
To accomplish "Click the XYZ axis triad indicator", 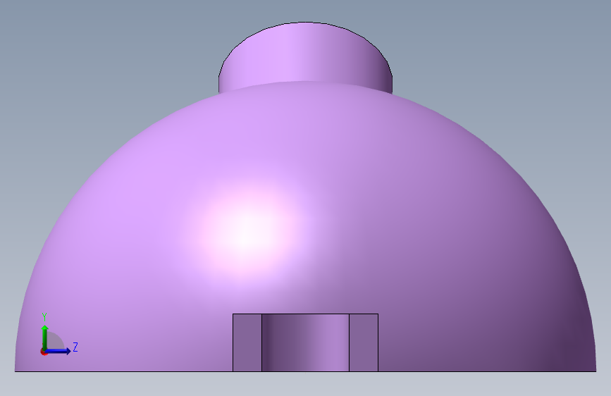I will pyautogui.click(x=58, y=335).
